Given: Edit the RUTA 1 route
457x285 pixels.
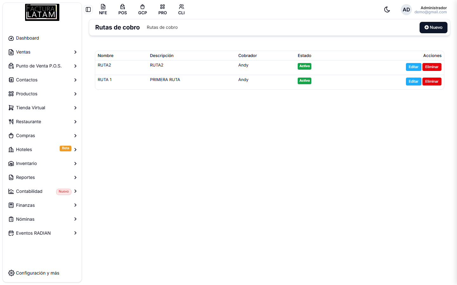Looking at the screenshot, I should pos(414,82).
